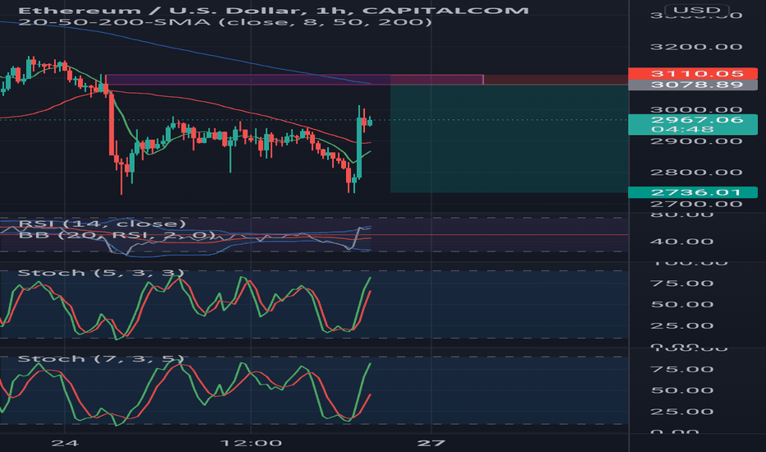This screenshot has height=452, width=766.
Task: Click the USD currency button
Action: (696, 10)
